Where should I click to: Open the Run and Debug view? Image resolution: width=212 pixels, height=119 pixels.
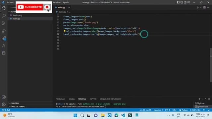coord(4,31)
